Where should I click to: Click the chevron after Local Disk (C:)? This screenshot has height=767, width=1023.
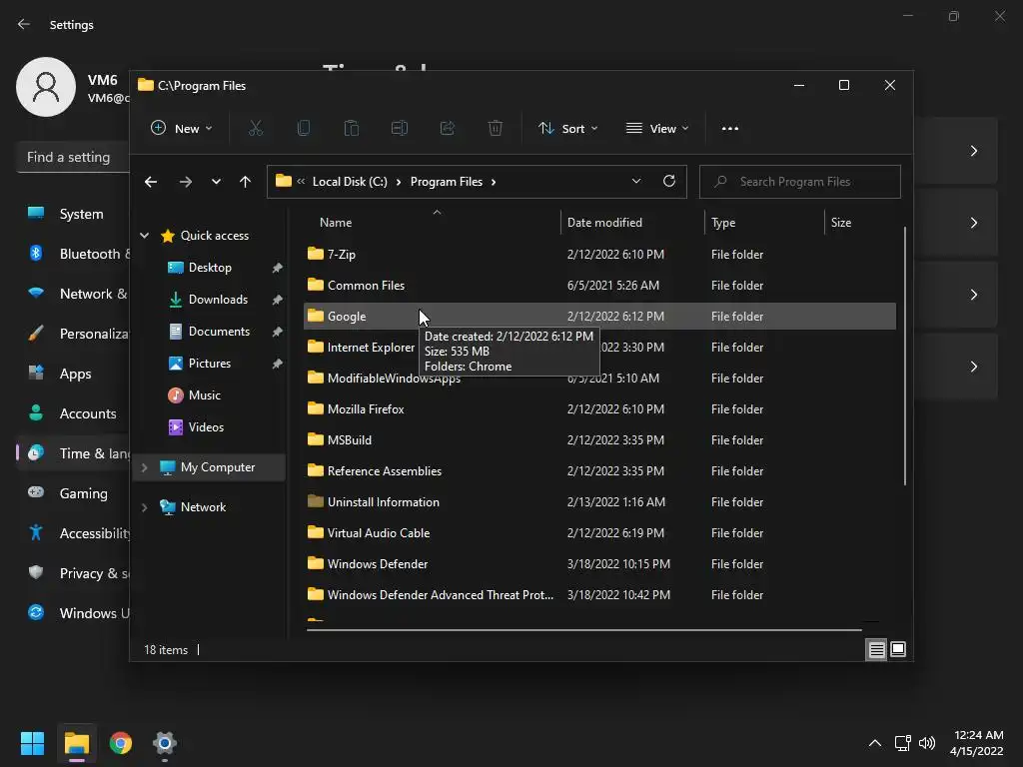tap(399, 182)
